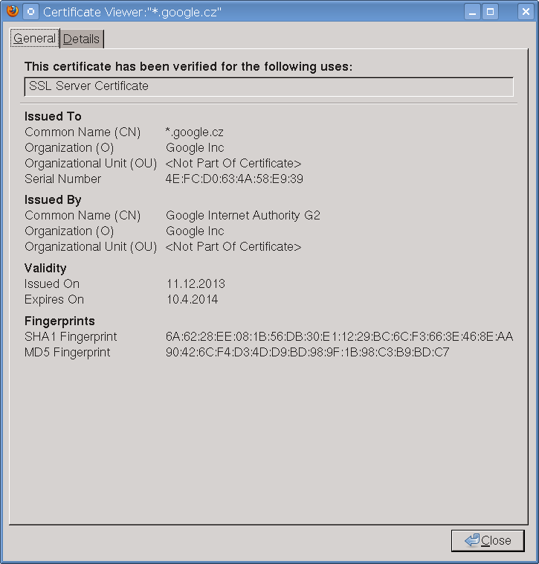Click the Certificate Viewer title bar text
Screen dimensions: 539x564
[x=132, y=12]
